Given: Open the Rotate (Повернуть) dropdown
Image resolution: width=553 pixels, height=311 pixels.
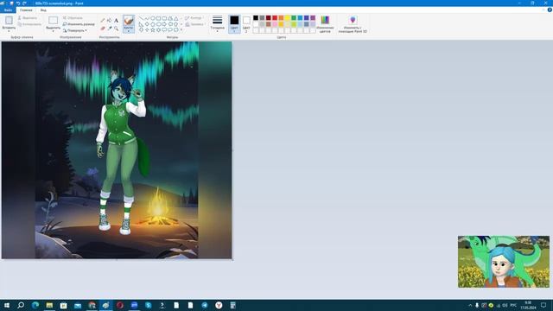Looking at the screenshot, I should pos(75,31).
